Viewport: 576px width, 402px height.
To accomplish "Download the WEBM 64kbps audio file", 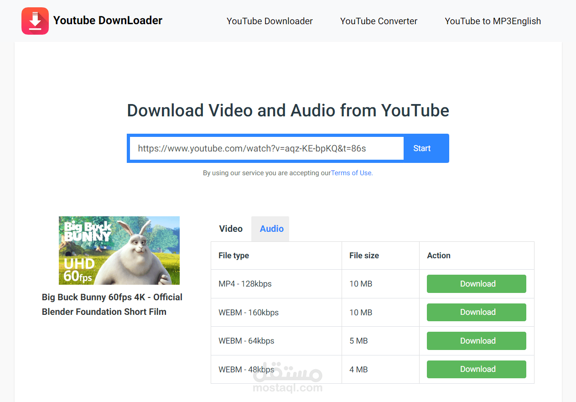I will point(476,340).
